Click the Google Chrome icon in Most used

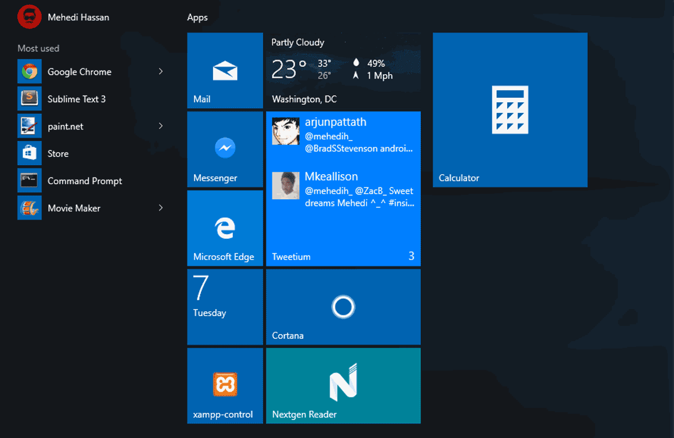click(x=29, y=72)
